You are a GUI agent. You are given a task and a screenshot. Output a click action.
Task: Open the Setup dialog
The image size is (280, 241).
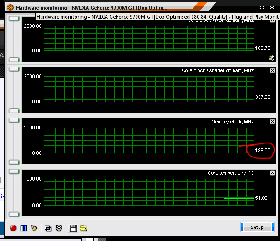(x=257, y=227)
